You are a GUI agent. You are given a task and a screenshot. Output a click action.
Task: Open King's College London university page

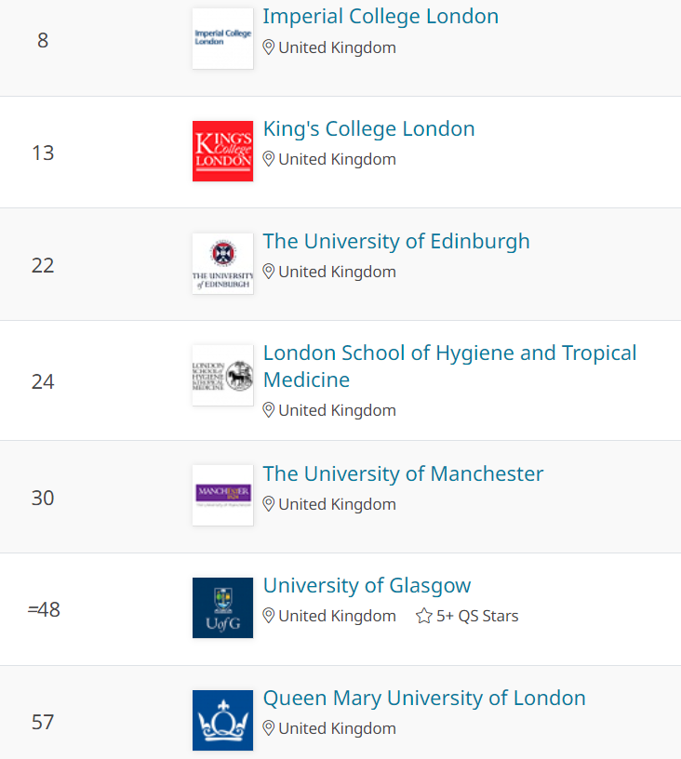[368, 129]
